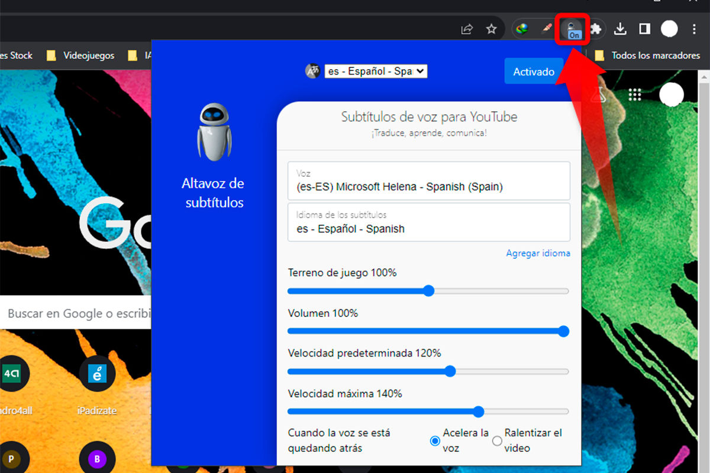710x473 pixels.
Task: Select the Acelera la voz radio option
Action: click(435, 440)
